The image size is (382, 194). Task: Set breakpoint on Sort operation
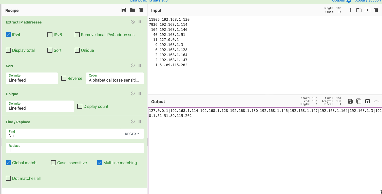tap(140, 66)
